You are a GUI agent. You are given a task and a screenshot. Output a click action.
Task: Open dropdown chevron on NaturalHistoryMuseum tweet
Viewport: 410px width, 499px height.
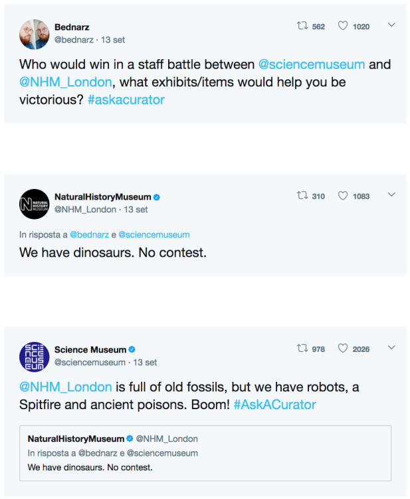pyautogui.click(x=391, y=195)
